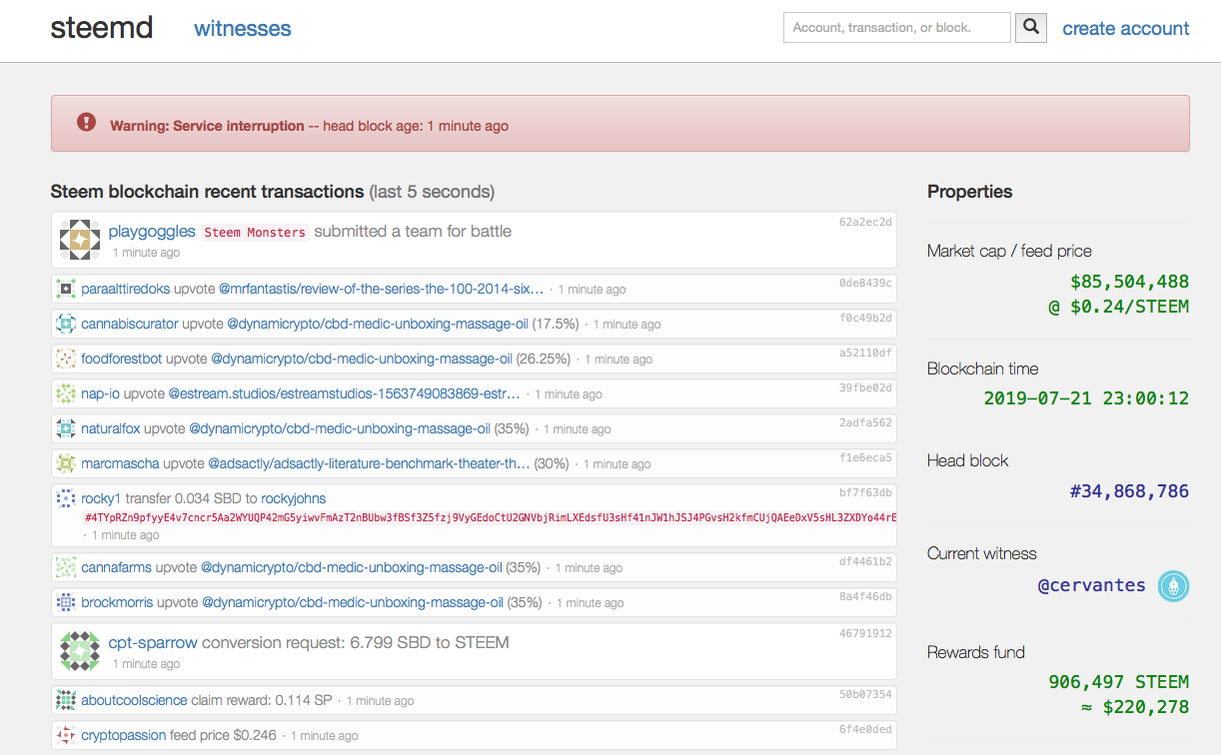Open marcmascha account link
The height and width of the screenshot is (755, 1221).
tap(121, 463)
